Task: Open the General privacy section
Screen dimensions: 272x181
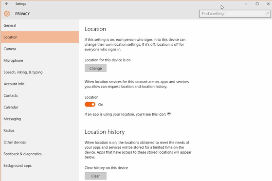Action: pos(40,25)
